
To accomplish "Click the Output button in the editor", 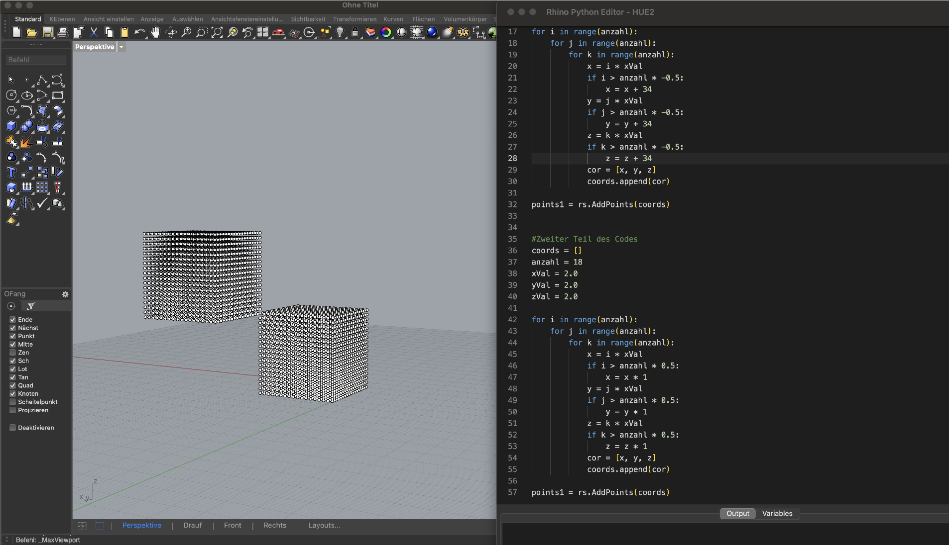I will (x=737, y=514).
